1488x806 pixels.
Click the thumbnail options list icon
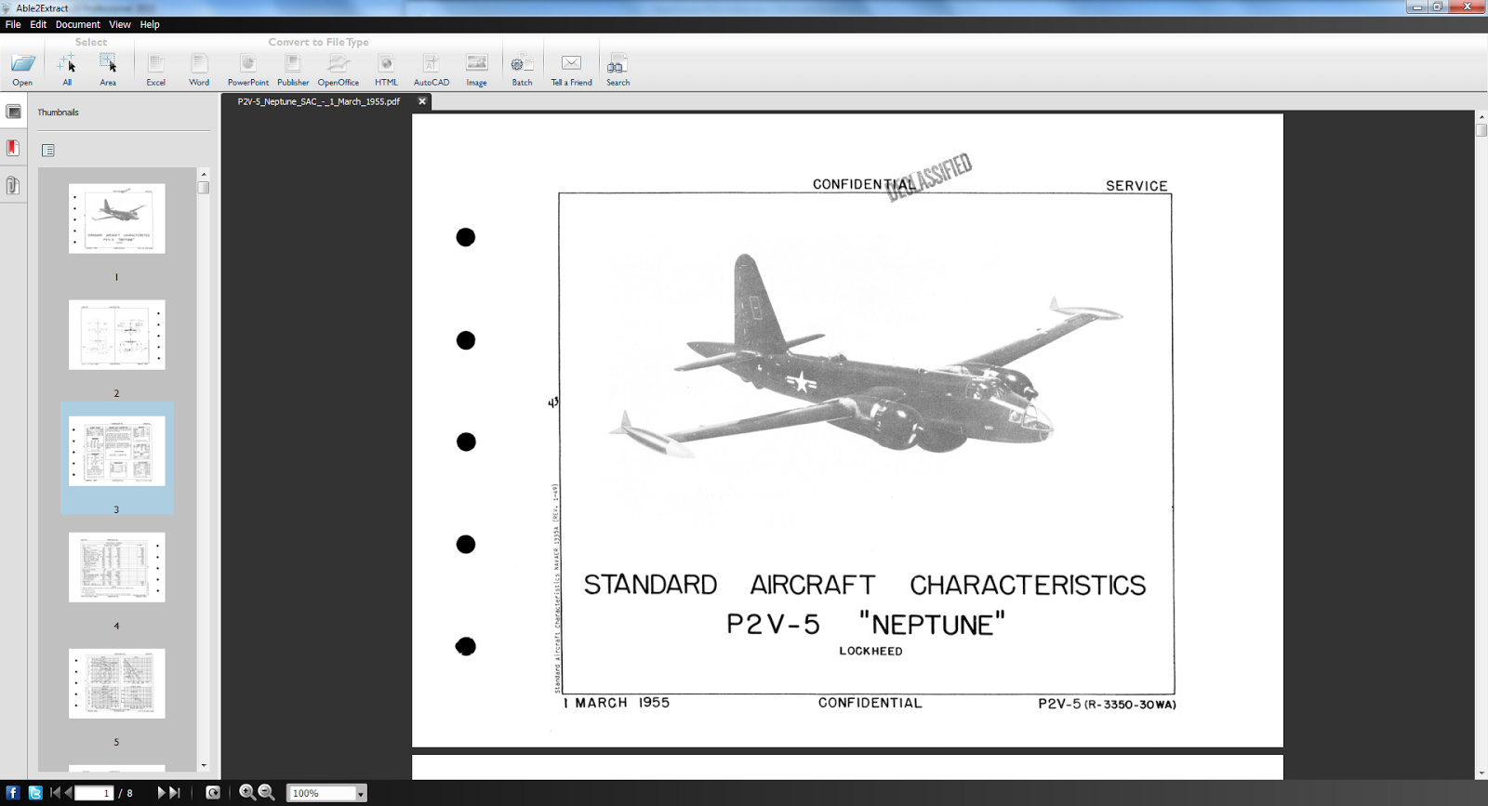point(48,150)
